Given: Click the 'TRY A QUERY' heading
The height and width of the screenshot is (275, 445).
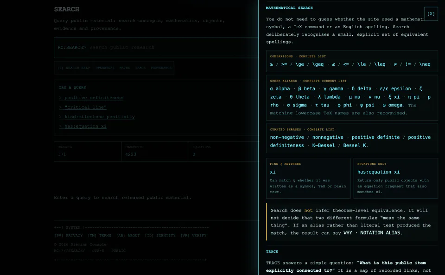Looking at the screenshot, I should pyautogui.click(x=72, y=87).
